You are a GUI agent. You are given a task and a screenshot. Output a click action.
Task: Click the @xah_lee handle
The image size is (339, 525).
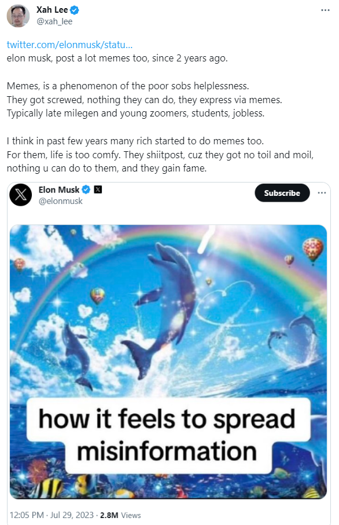54,21
